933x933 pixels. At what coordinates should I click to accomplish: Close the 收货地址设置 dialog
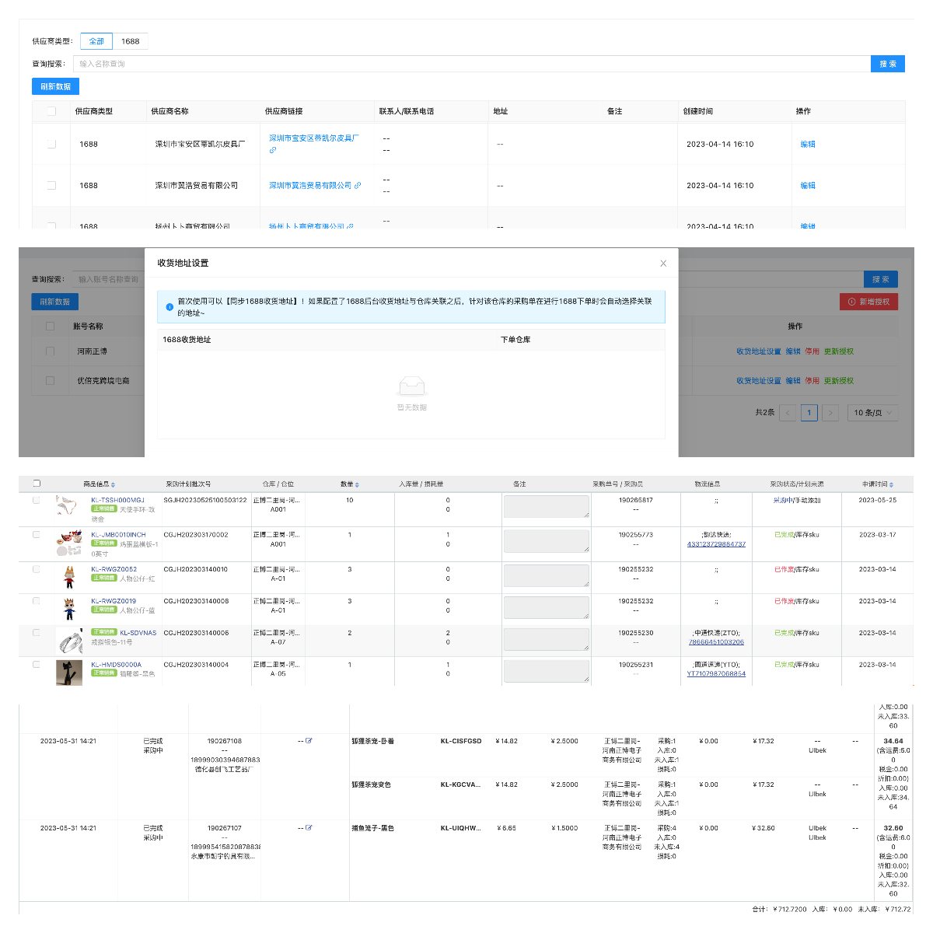coord(663,264)
